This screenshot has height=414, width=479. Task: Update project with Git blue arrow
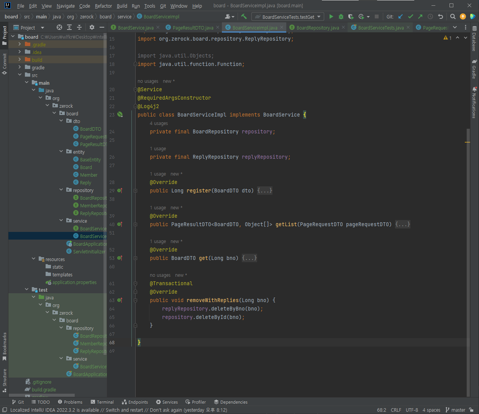tap(400, 16)
